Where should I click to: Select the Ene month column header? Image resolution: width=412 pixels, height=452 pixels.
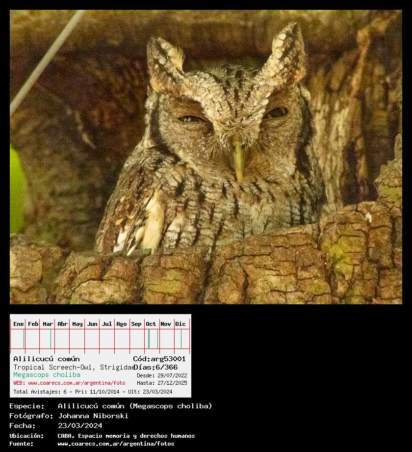(x=19, y=324)
